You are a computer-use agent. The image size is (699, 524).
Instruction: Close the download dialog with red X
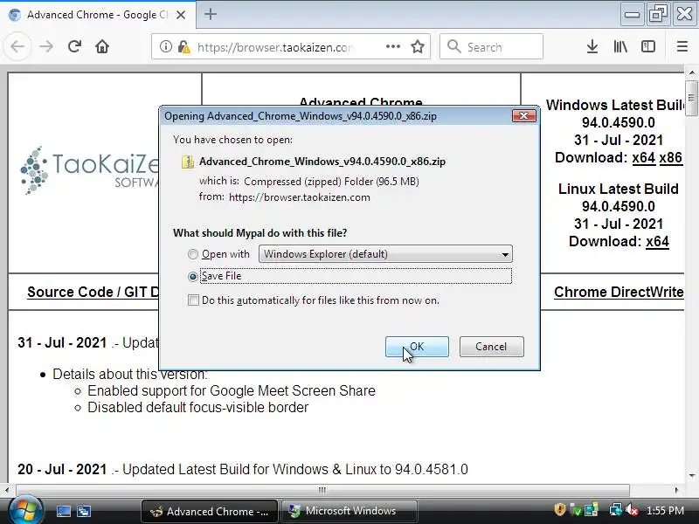[x=523, y=116]
